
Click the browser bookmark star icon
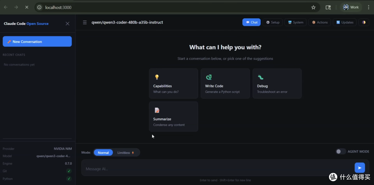[313, 7]
